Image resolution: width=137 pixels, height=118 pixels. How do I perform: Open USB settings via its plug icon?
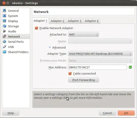click(5, 47)
